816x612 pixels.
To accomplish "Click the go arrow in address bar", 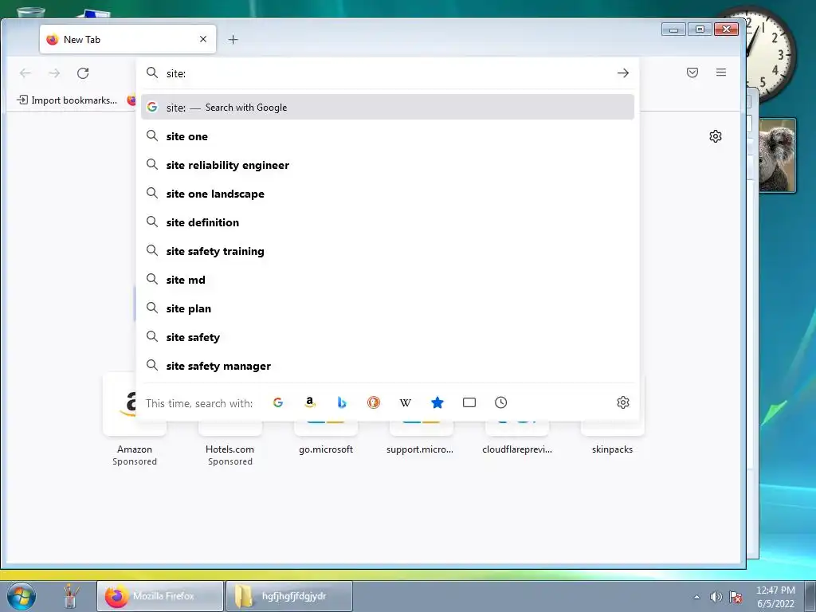I will coord(623,73).
